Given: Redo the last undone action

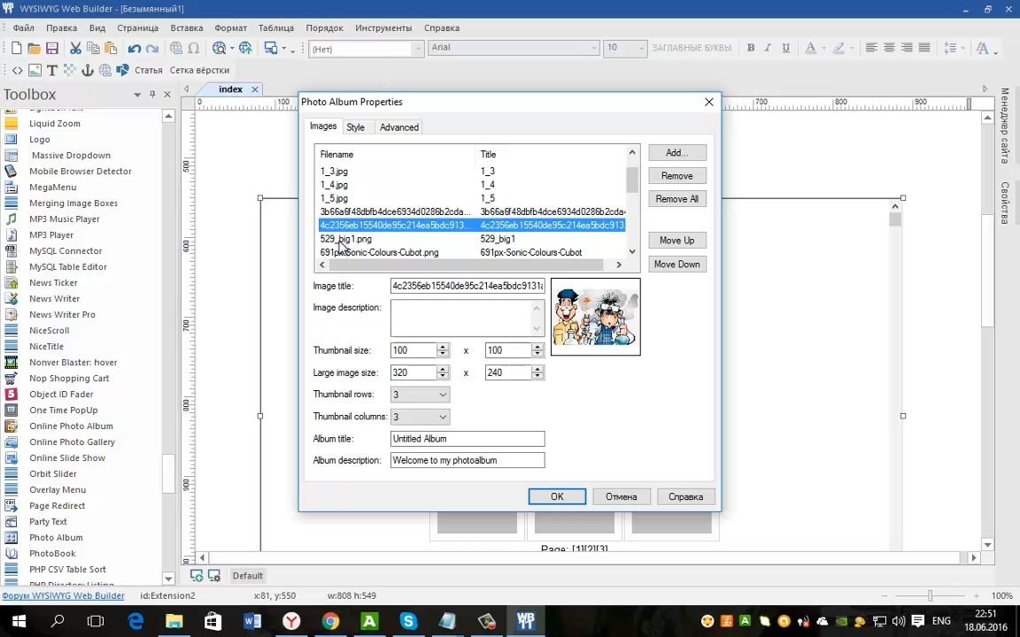Looking at the screenshot, I should [152, 48].
